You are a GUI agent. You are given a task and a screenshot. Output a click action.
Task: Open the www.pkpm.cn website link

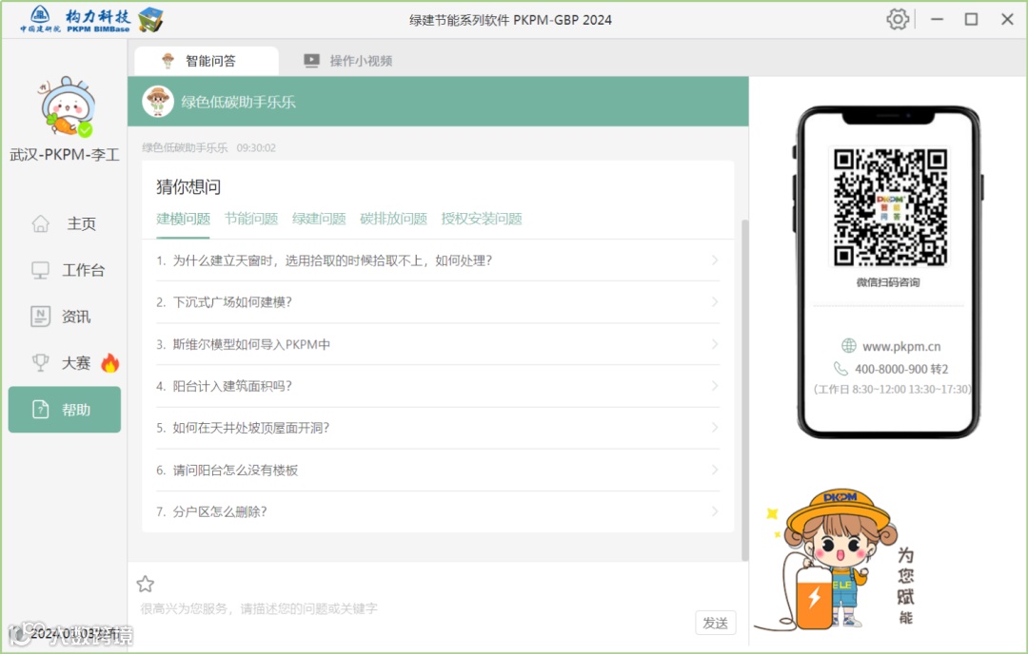901,346
